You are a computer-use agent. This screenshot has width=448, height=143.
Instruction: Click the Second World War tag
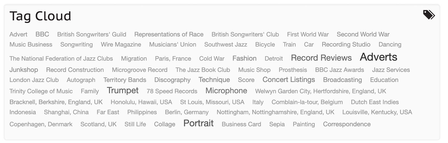click(x=363, y=34)
